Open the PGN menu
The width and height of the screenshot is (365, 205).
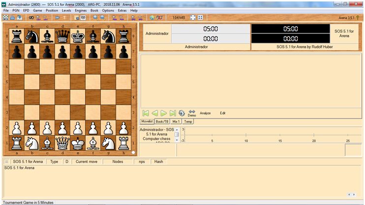click(16, 10)
